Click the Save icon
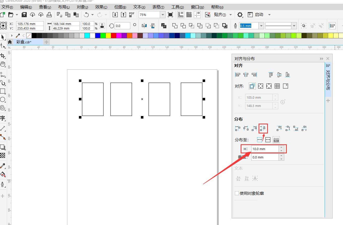 tap(24, 14)
